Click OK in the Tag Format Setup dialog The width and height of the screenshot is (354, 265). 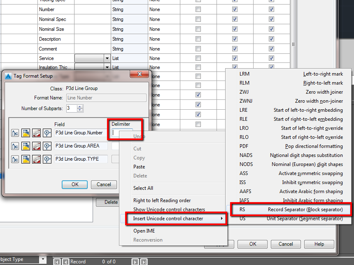point(75,184)
